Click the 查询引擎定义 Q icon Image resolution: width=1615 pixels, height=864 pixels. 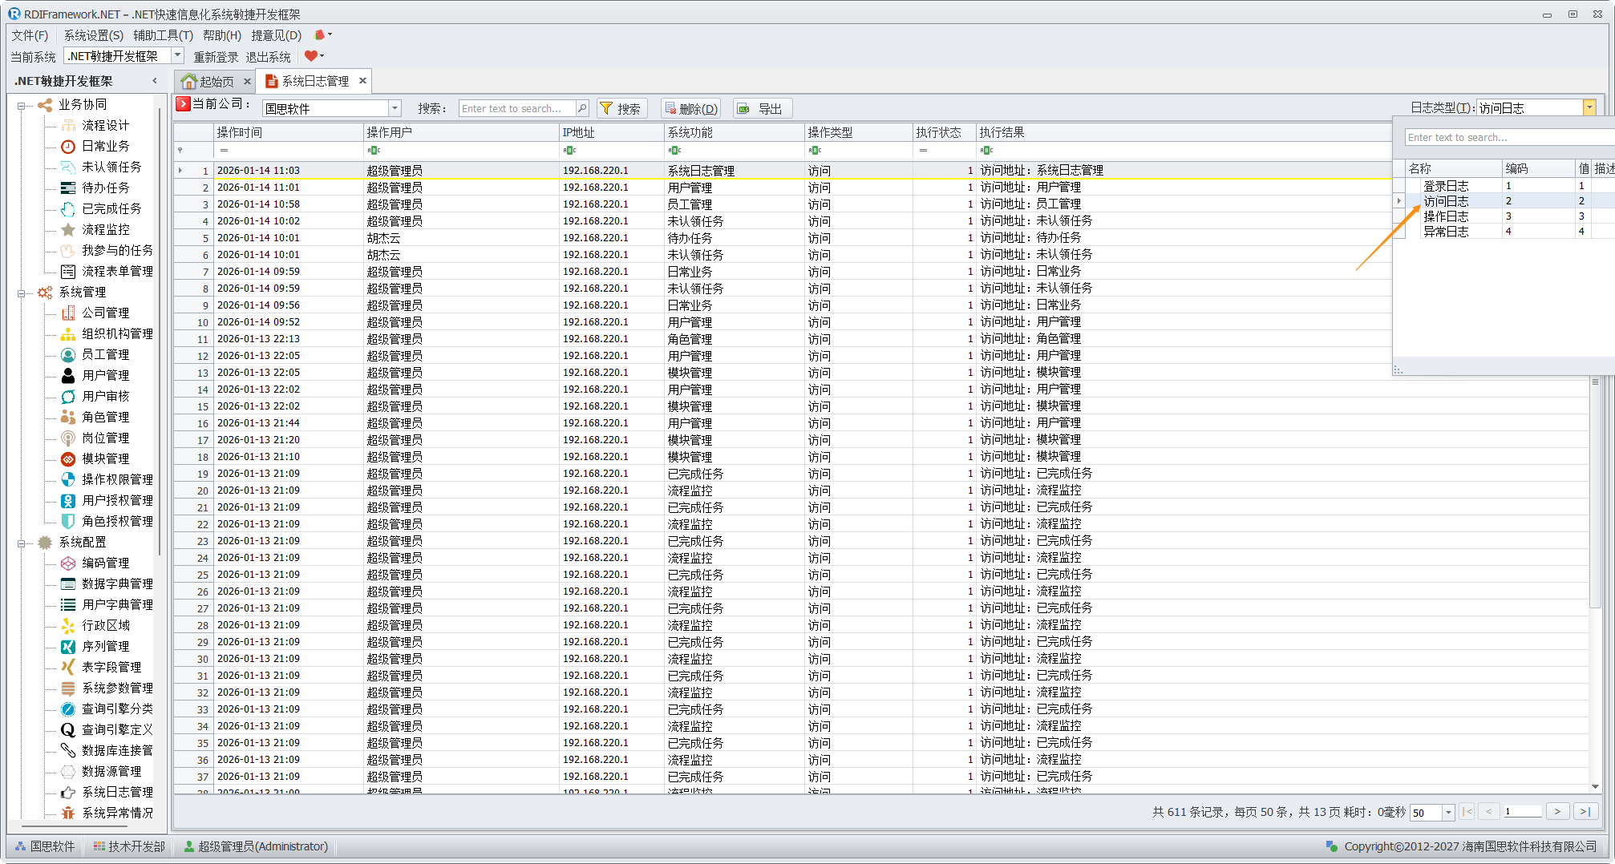coord(68,729)
